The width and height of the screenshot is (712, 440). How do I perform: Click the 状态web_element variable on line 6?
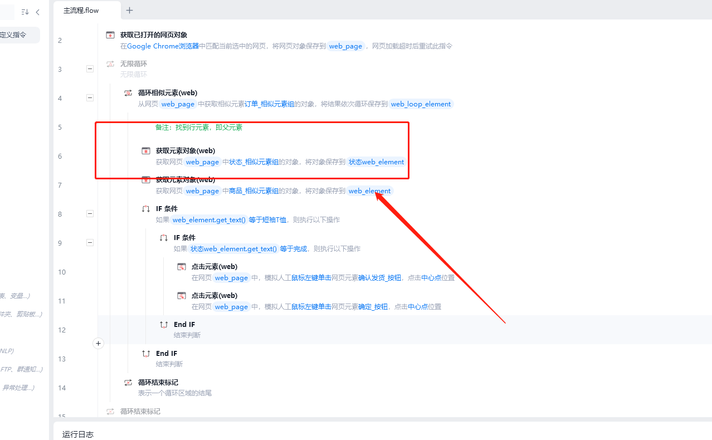click(376, 162)
